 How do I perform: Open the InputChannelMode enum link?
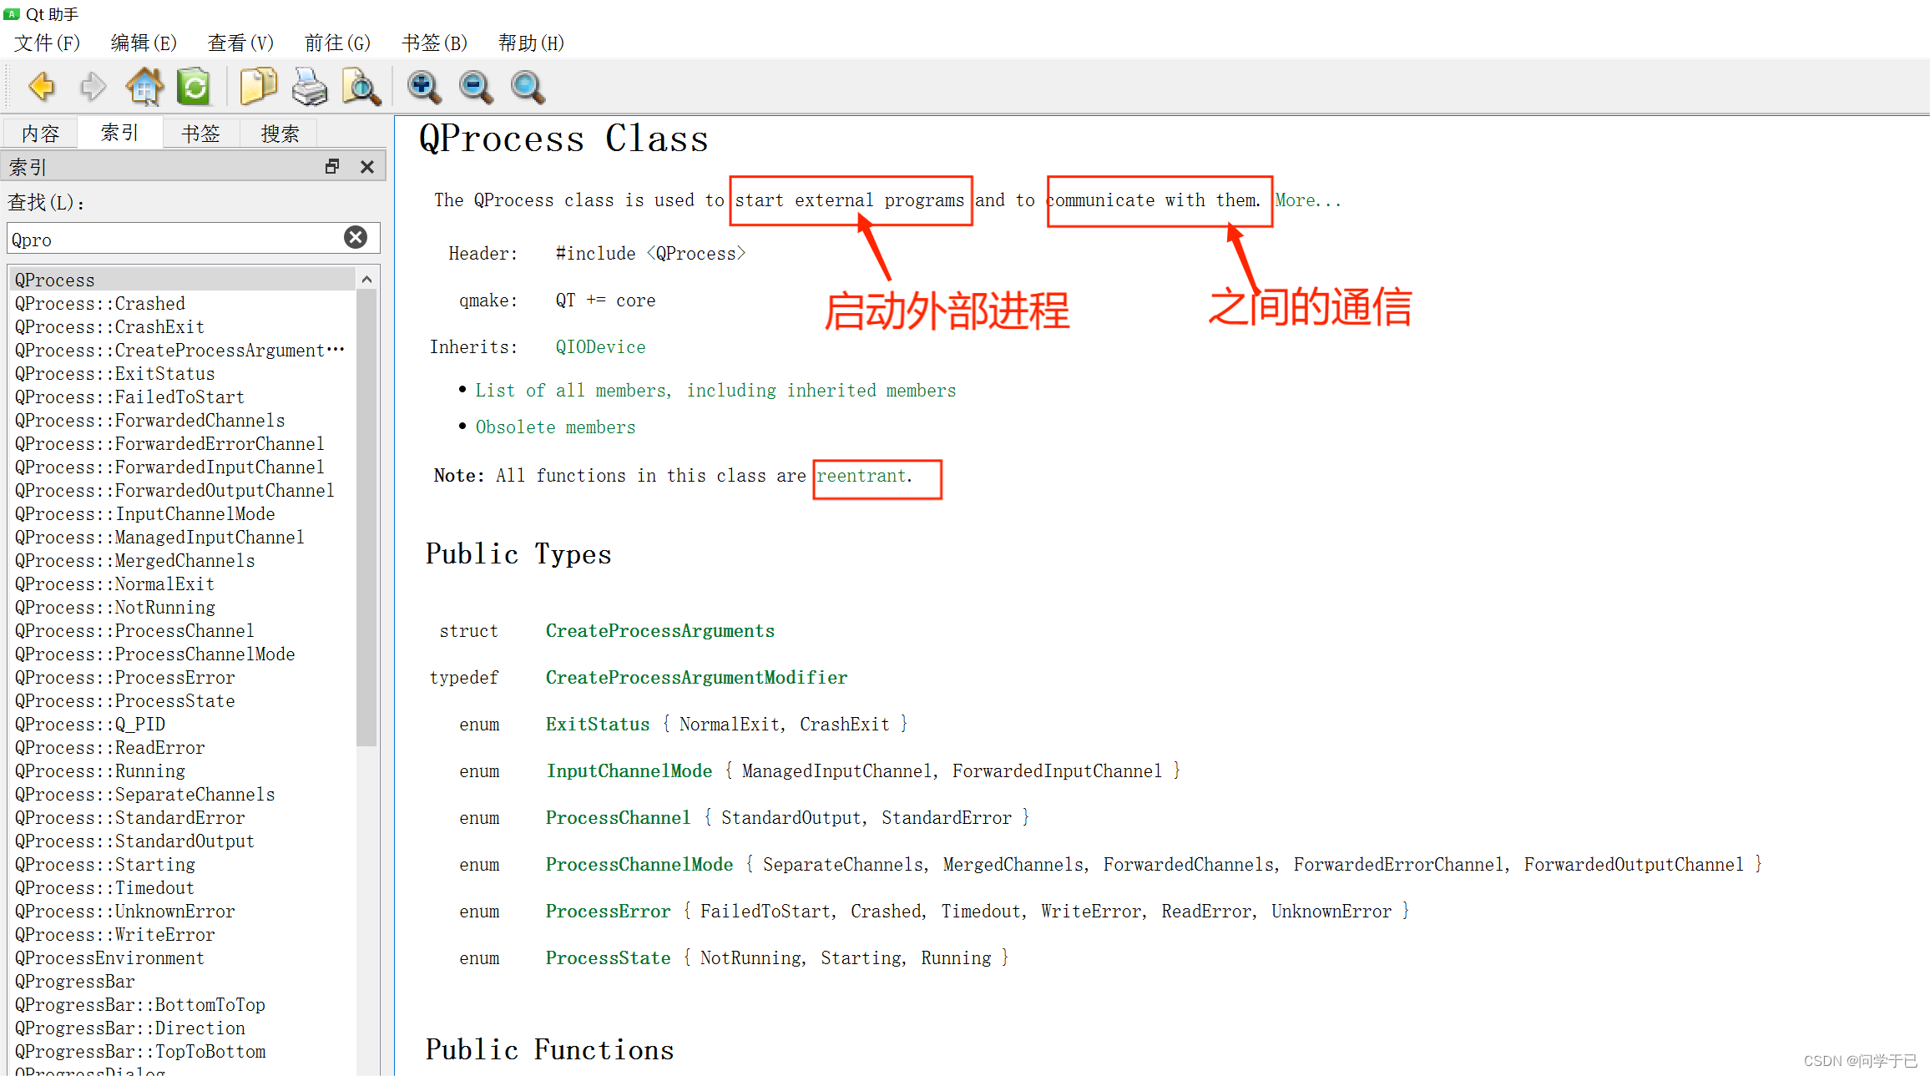tap(629, 771)
